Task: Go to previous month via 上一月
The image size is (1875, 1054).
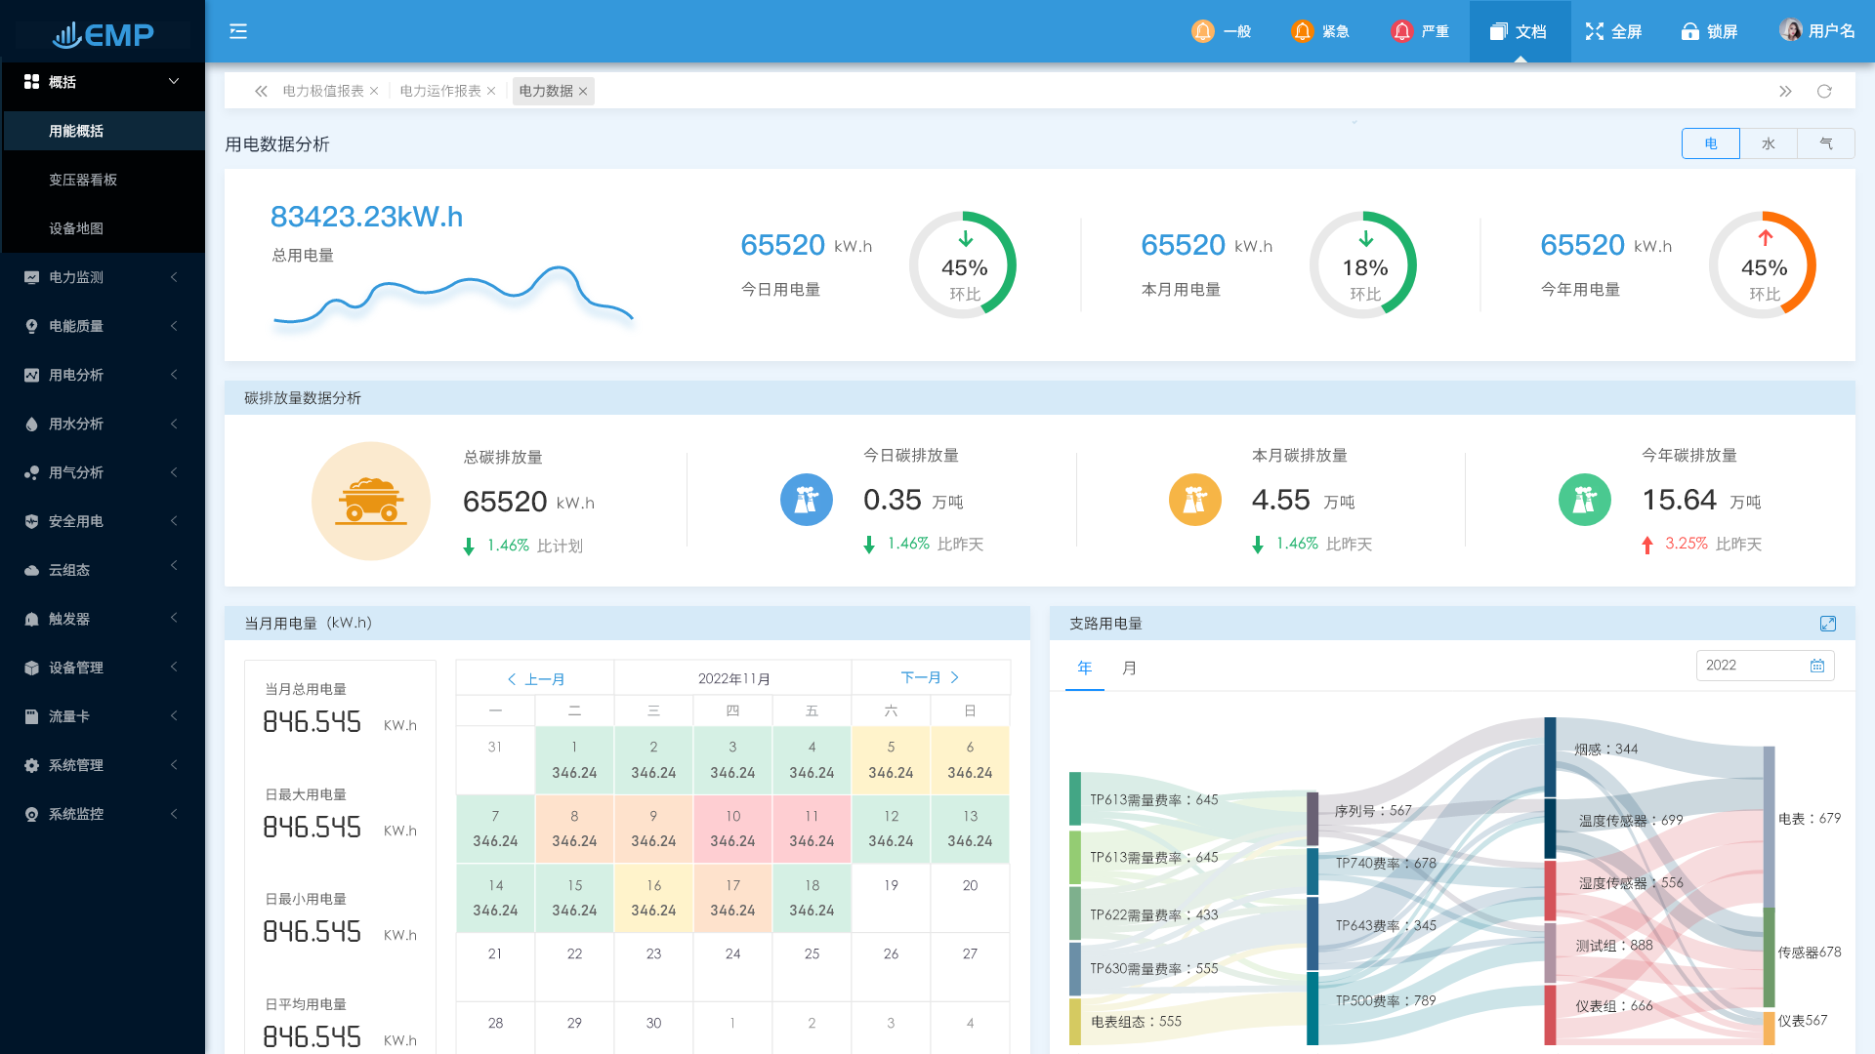Action: click(x=535, y=678)
